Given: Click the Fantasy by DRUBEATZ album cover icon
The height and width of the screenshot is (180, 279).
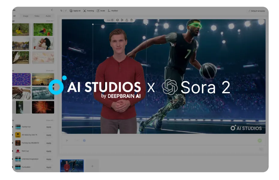Looking at the screenshot, I should (x=18, y=143).
